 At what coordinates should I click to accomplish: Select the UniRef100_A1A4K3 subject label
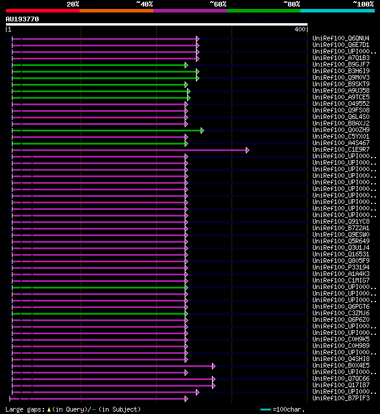(x=341, y=274)
